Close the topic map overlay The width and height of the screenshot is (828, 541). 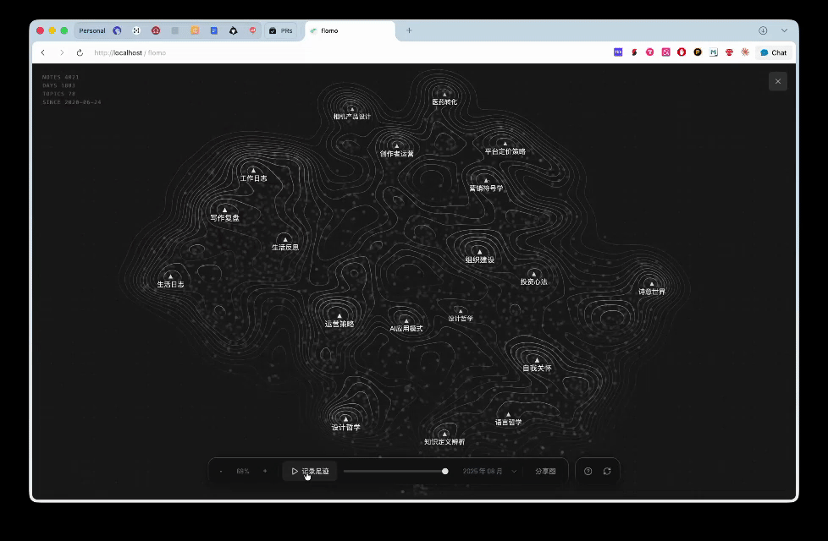click(778, 81)
